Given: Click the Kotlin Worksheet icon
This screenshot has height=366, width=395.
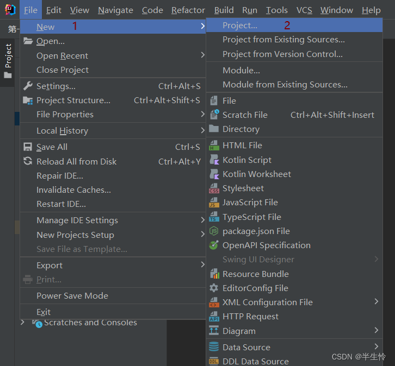Looking at the screenshot, I should click(214, 174).
